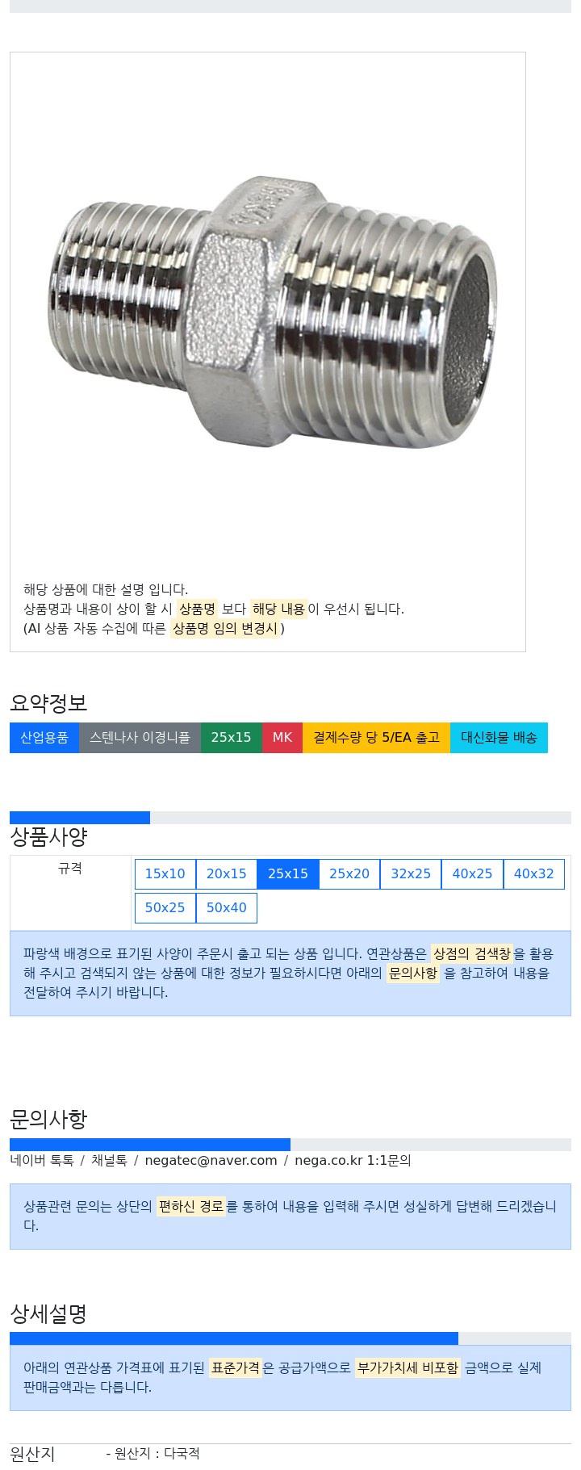
Task: Choose the 40x32 size option
Action: pos(534,874)
